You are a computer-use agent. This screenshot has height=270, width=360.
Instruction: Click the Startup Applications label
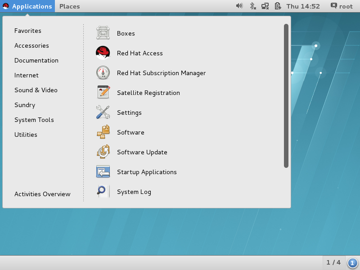pyautogui.click(x=147, y=172)
